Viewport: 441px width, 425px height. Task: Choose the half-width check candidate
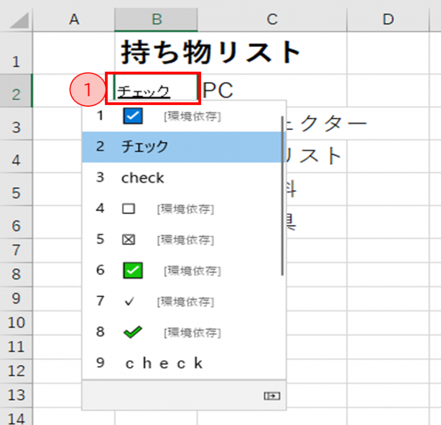(143, 178)
